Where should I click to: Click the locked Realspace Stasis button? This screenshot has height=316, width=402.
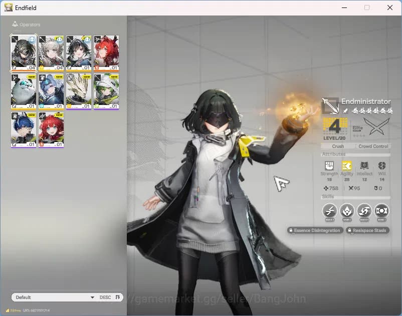pyautogui.click(x=367, y=230)
